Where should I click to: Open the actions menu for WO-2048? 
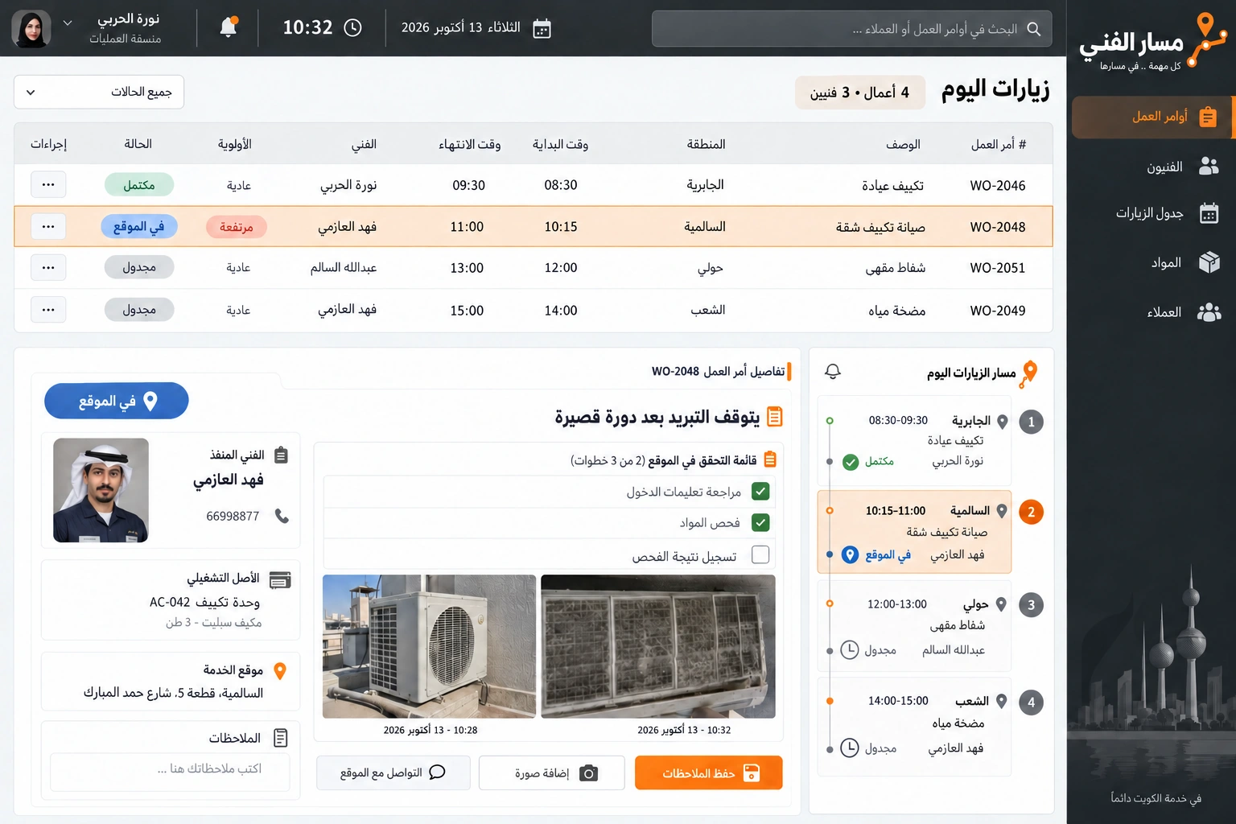click(x=48, y=226)
